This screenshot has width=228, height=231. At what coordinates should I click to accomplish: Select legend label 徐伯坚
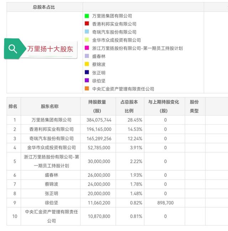pos(99,81)
